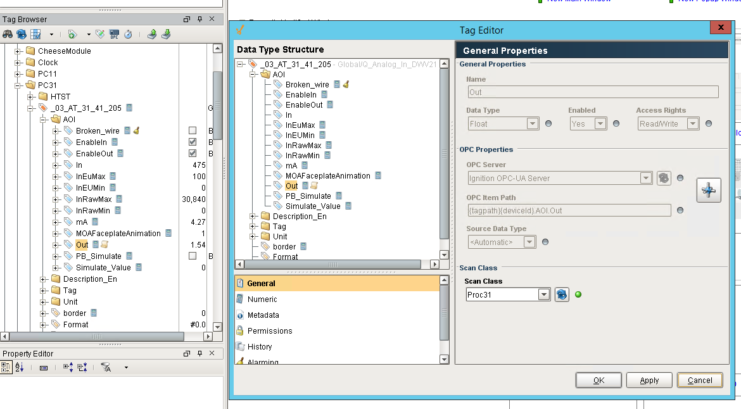
Task: Click the stopwatch scan class icon
Action: (x=128, y=34)
